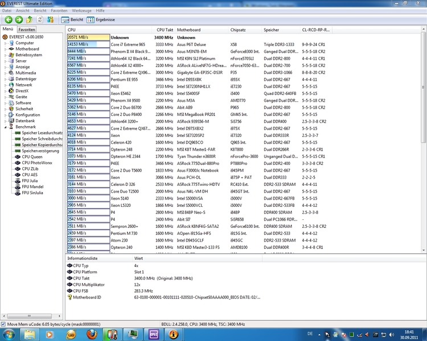The height and width of the screenshot is (341, 427).
Task: Click the 14153 MB/s result bar
Action: (x=88, y=44)
